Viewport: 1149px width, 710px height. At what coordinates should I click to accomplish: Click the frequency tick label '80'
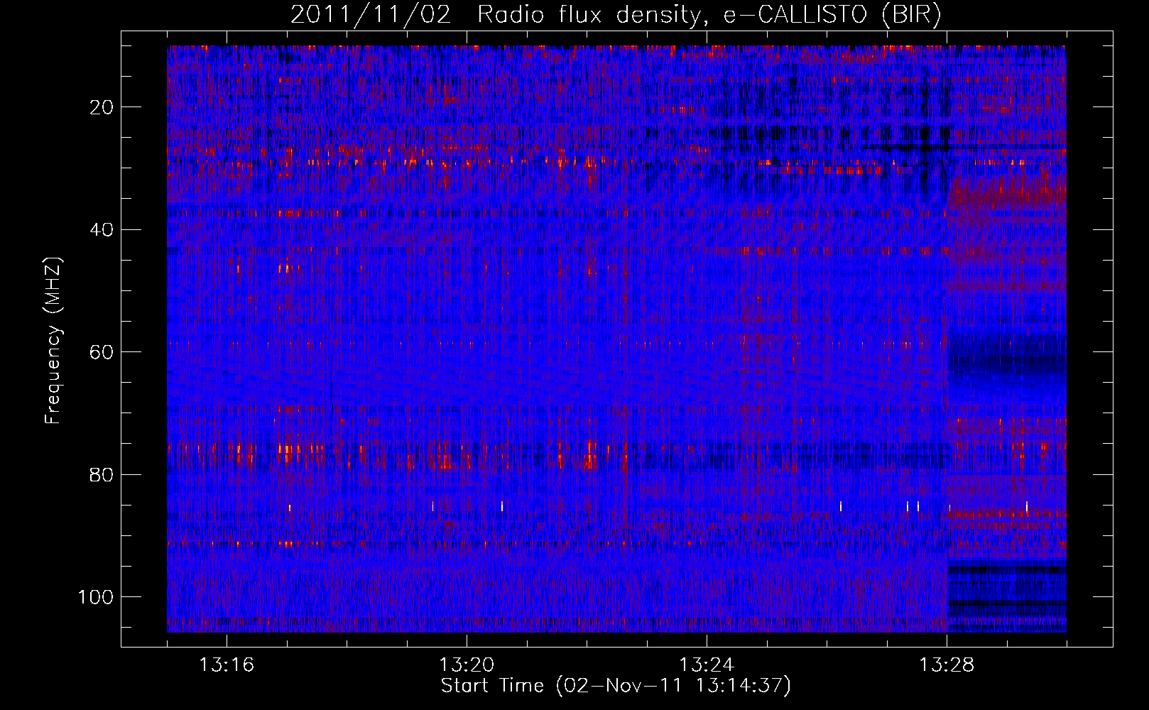click(x=102, y=474)
